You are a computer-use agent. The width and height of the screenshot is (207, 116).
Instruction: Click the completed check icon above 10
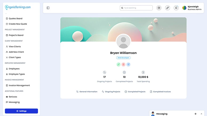[x=124, y=72]
